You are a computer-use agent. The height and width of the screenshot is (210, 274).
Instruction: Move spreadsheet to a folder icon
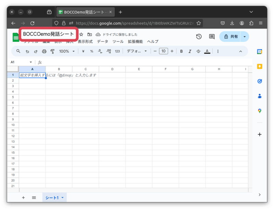point(90,34)
